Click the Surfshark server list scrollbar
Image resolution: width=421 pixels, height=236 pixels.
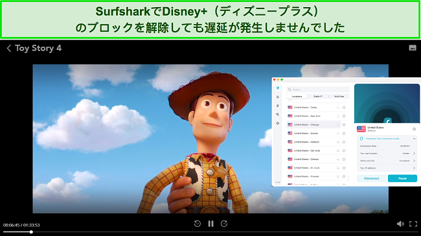click(x=348, y=178)
